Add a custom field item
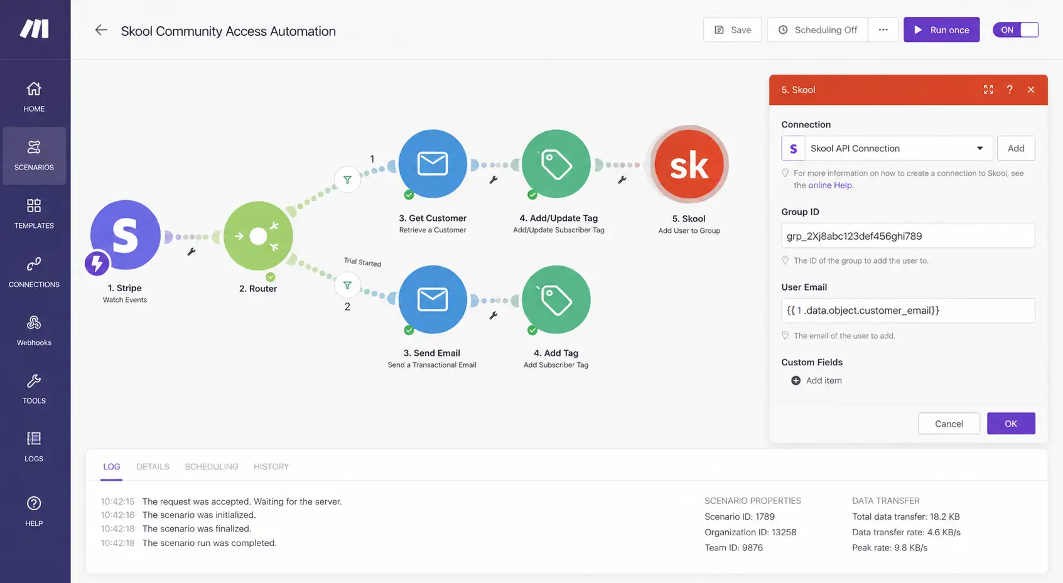The height and width of the screenshot is (583, 1063). pyautogui.click(x=816, y=380)
